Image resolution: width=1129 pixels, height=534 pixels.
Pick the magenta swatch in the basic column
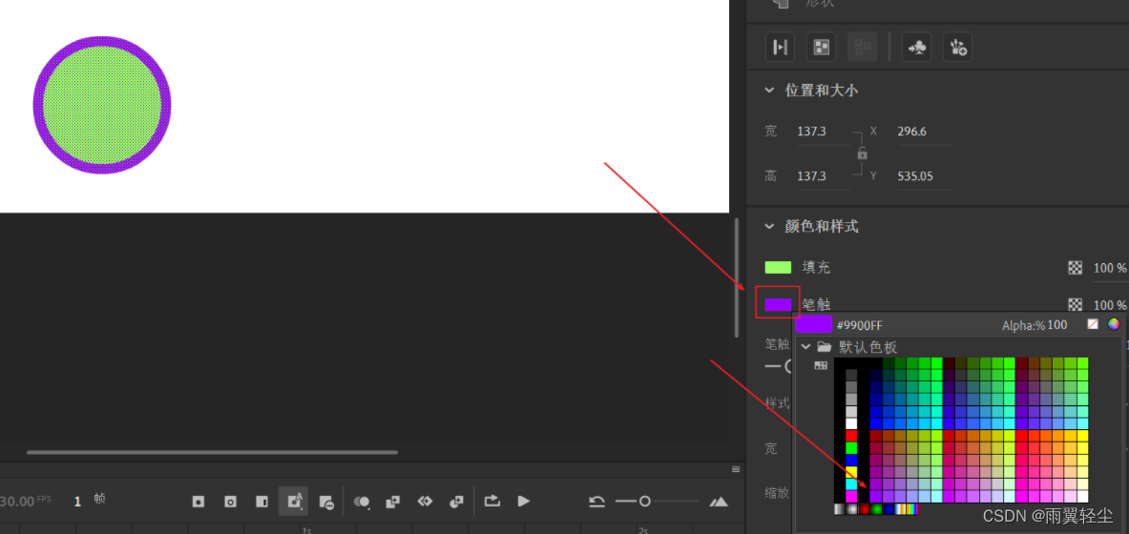coord(852,497)
